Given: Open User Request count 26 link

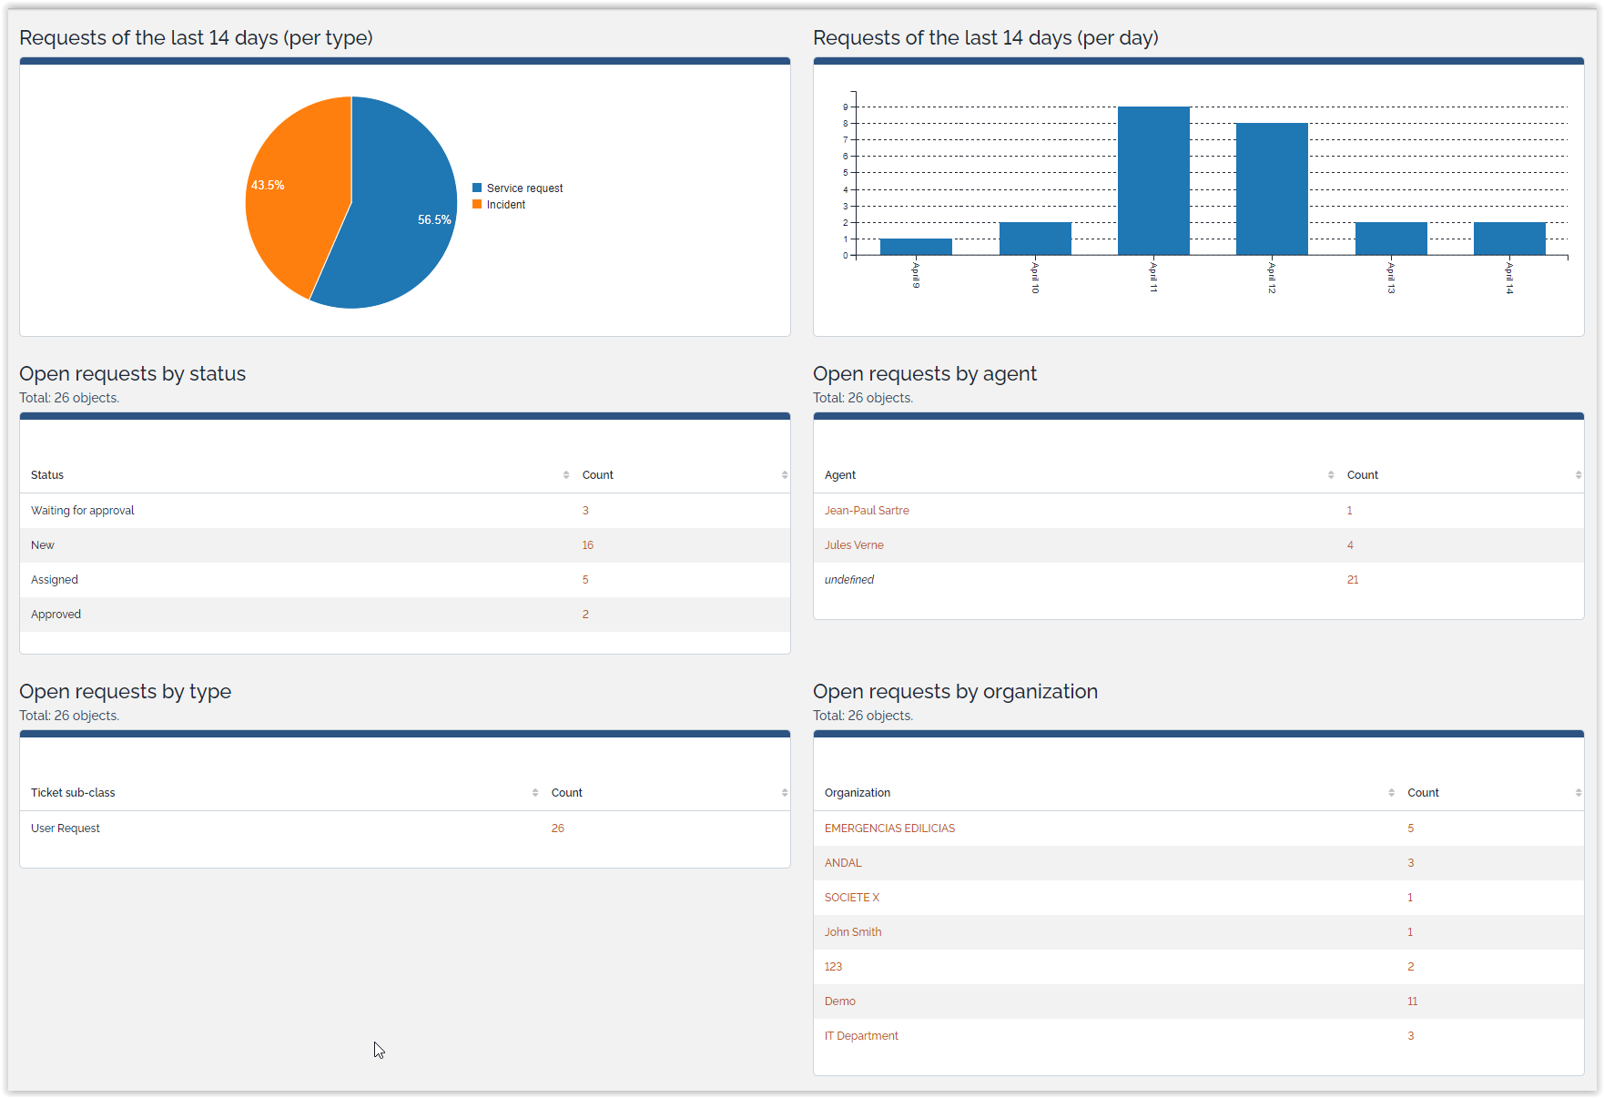Looking at the screenshot, I should [x=558, y=829].
